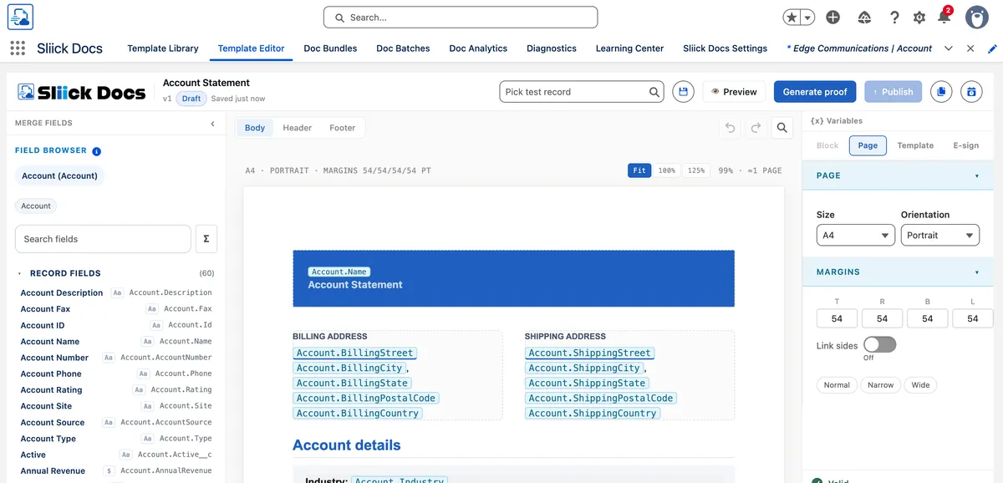Switch to the Header section tab
This screenshot has height=483, width=1003.
297,128
